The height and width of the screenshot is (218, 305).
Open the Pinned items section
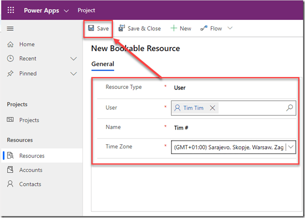tap(27, 73)
